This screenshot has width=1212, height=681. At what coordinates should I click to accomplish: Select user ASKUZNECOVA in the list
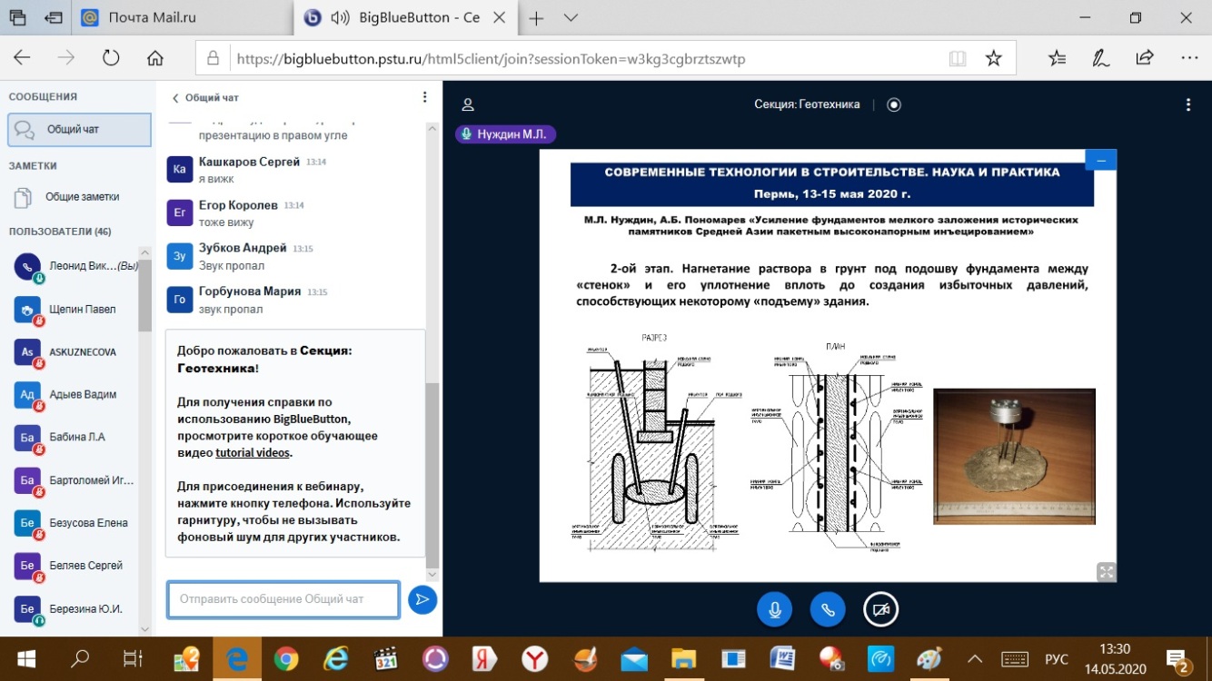click(x=73, y=352)
